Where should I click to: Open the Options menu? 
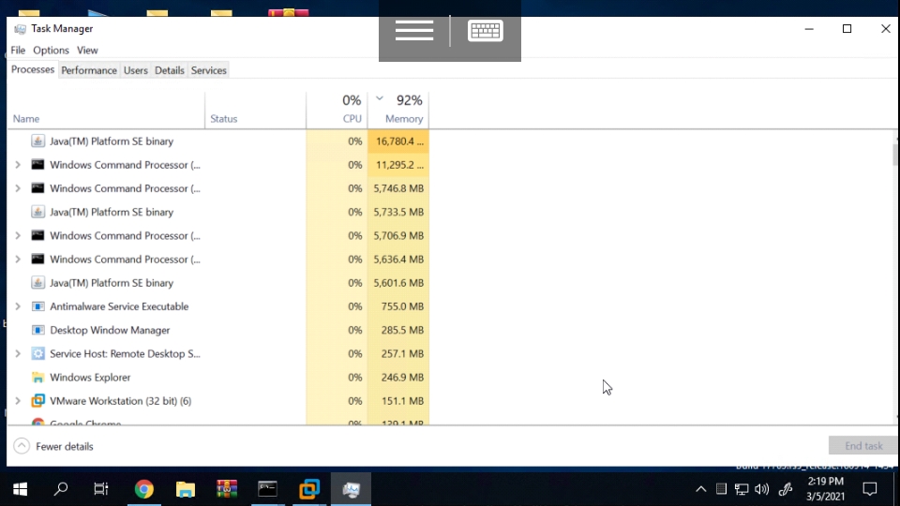(51, 50)
